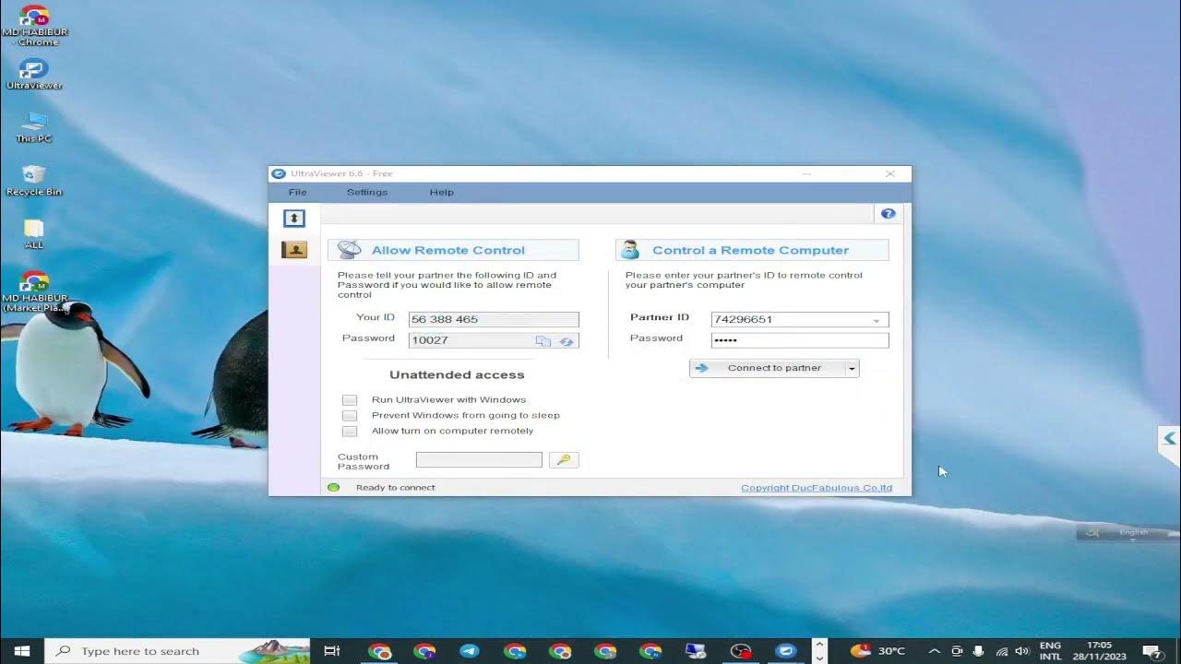Select the MD HABIBUR (Market Pla...) Chrome shortcut
The height and width of the screenshot is (664, 1181).
click(x=35, y=291)
